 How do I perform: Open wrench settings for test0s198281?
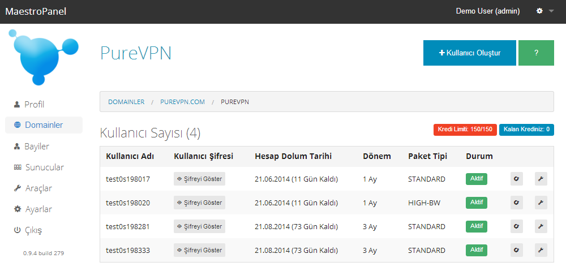pyautogui.click(x=541, y=227)
